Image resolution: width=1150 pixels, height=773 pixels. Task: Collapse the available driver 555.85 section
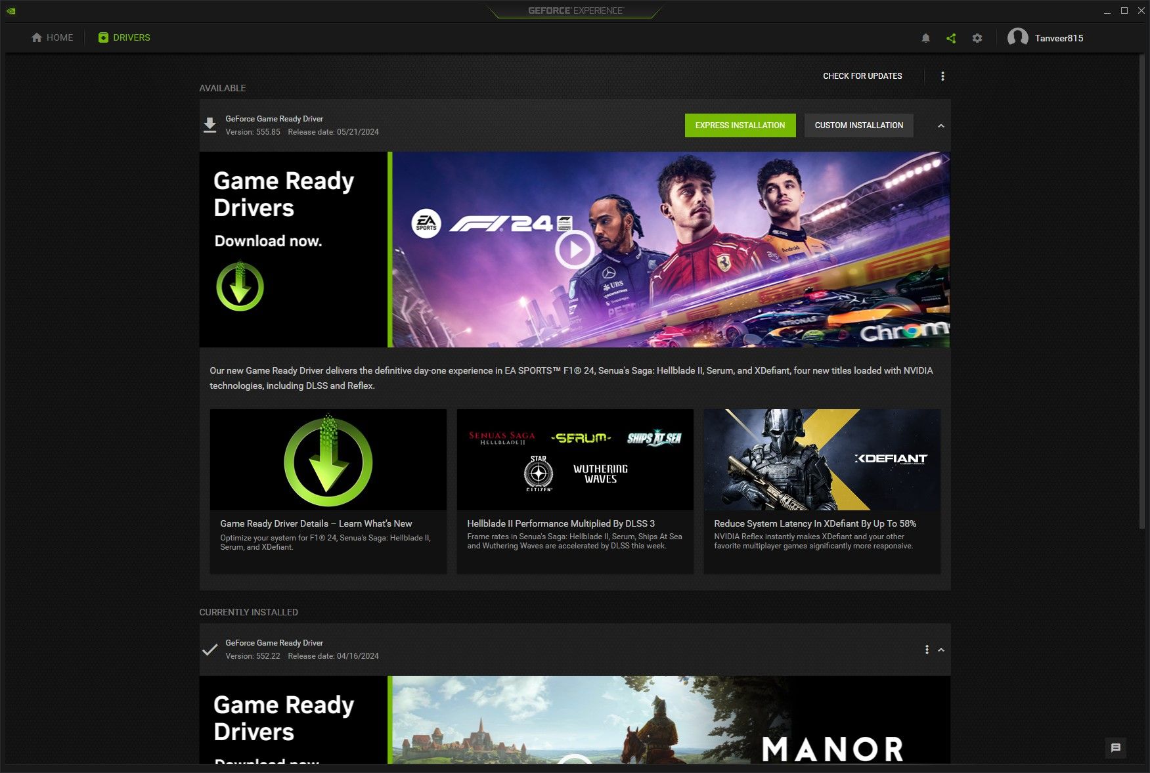[x=940, y=125]
